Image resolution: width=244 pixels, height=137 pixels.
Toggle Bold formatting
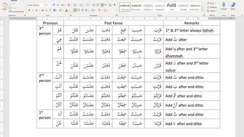(29, 10)
